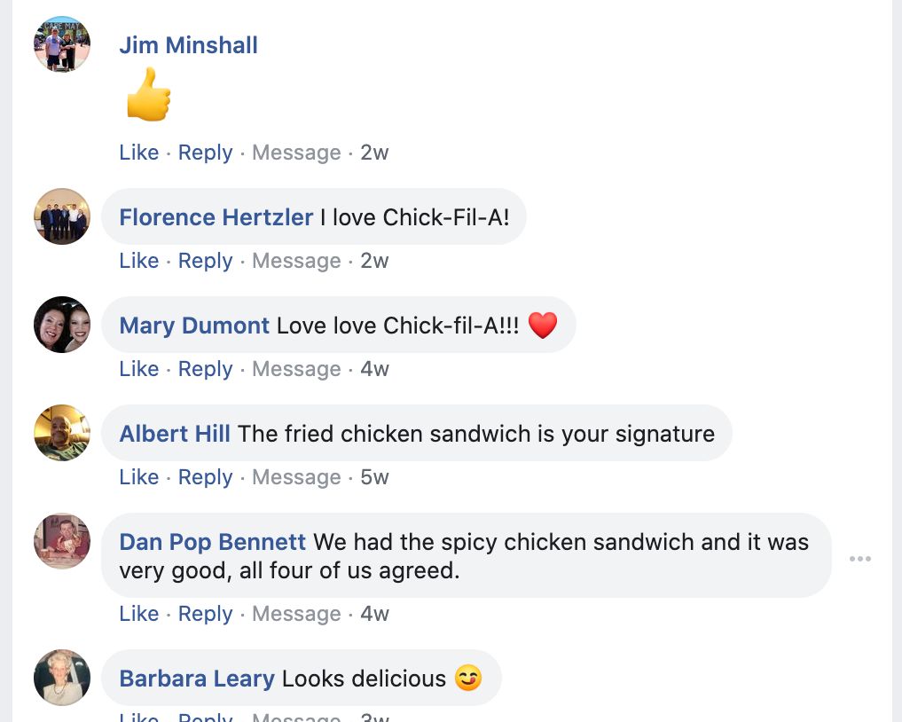The width and height of the screenshot is (902, 722).
Task: Open options menu on Dan Pop Bennett's comment
Action: 859,559
